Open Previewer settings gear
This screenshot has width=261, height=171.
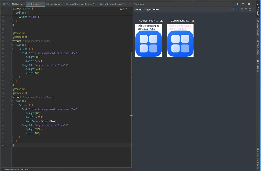[249, 4]
